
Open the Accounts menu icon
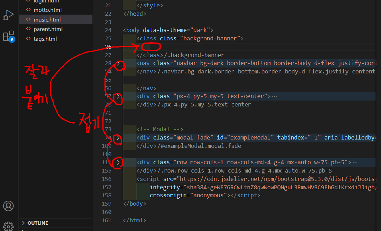click(8, 206)
